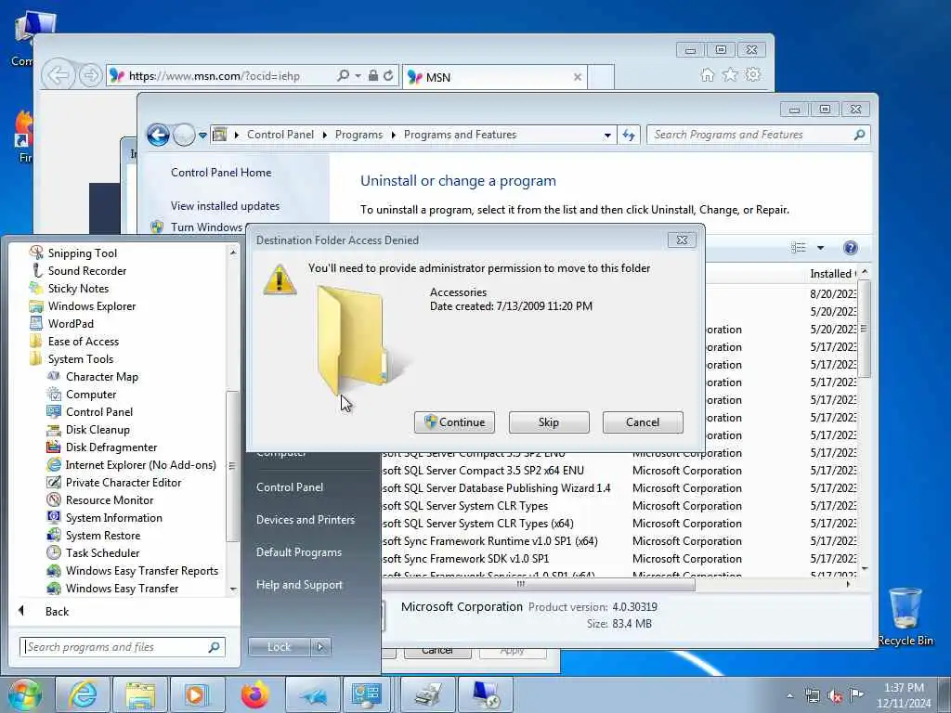This screenshot has height=713, width=951.
Task: Select Sync Framework SDK v1.0 SP1 row
Action: 619,558
